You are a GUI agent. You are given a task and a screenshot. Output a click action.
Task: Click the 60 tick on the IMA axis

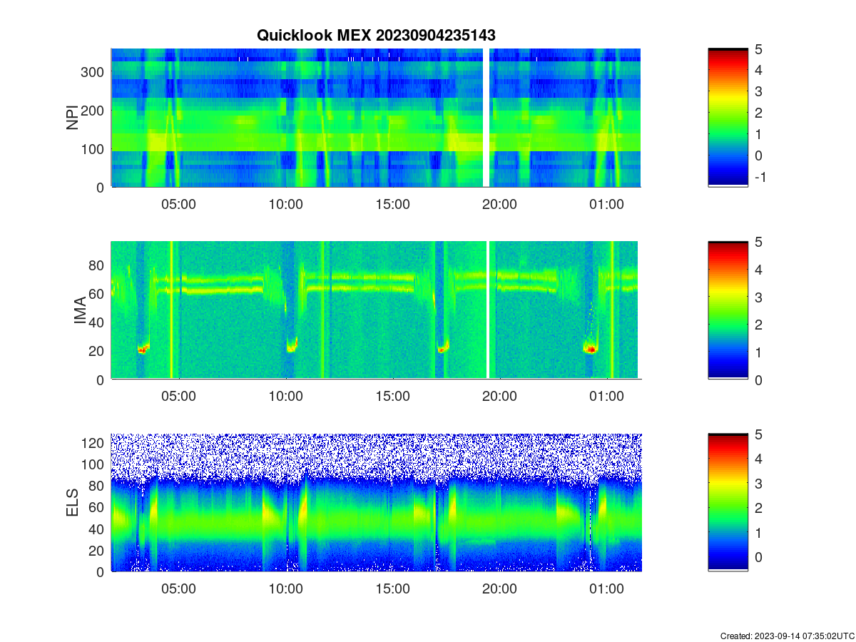click(97, 294)
